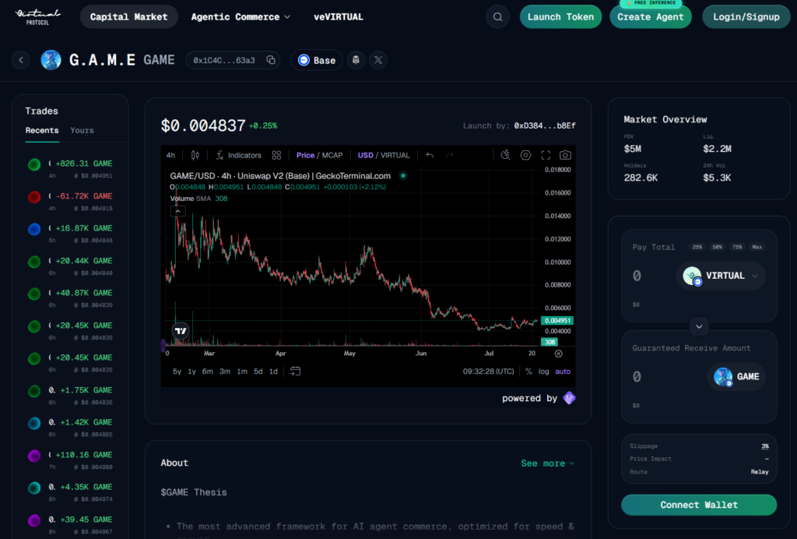
Task: Expand the Agentic Commerce menu
Action: [241, 17]
